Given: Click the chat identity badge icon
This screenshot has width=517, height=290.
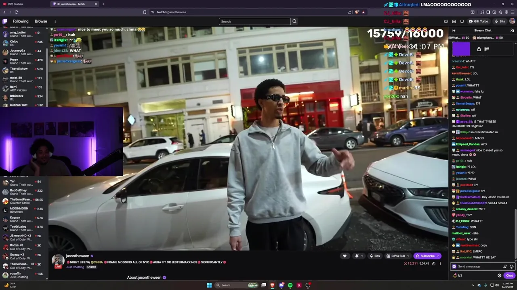Looking at the screenshot, I should pyautogui.click(x=454, y=267).
